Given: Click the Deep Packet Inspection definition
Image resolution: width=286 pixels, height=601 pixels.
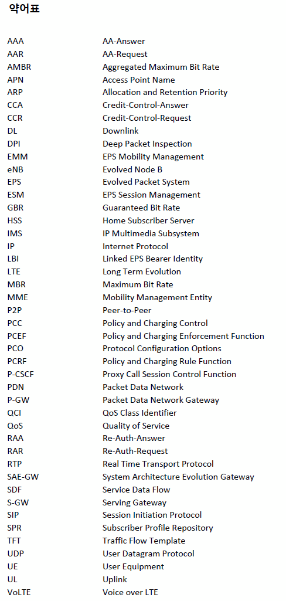Looking at the screenshot, I should 147,144.
